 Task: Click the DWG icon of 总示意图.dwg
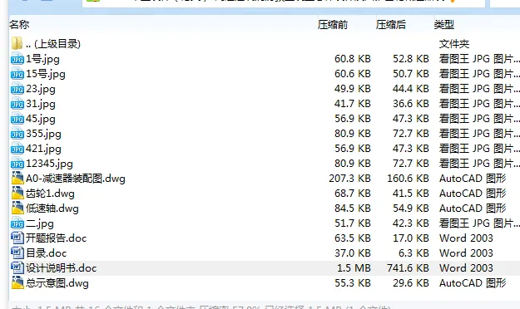17,283
